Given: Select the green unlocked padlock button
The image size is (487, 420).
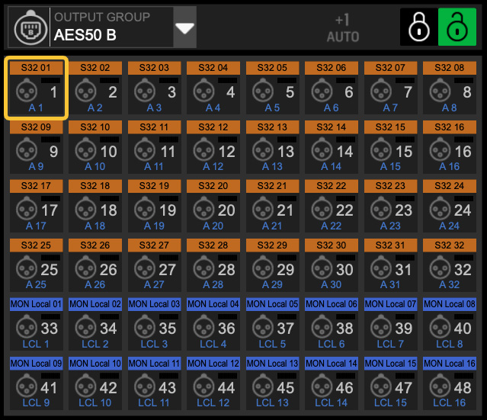Looking at the screenshot, I should click(457, 27).
